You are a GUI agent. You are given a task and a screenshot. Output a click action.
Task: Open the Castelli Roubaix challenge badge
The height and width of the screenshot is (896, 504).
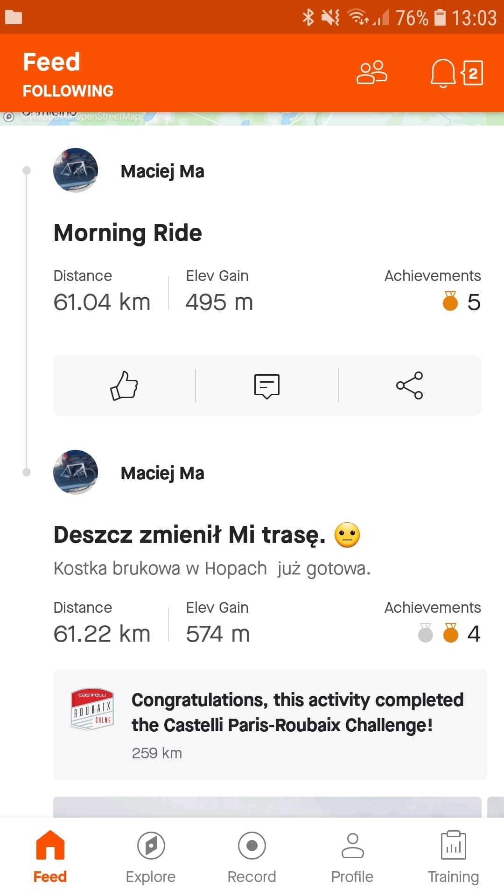point(92,709)
